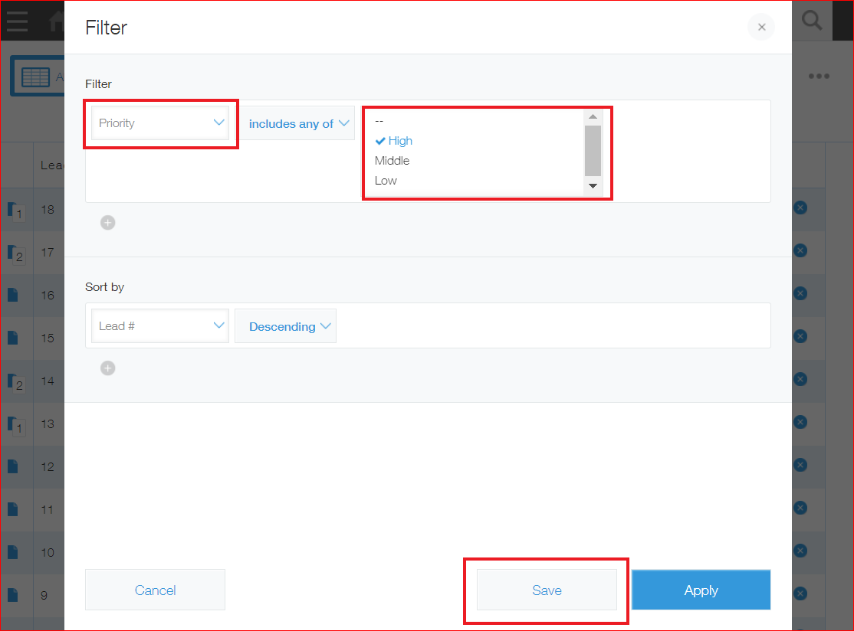Click lead number 11 cell

pos(48,510)
